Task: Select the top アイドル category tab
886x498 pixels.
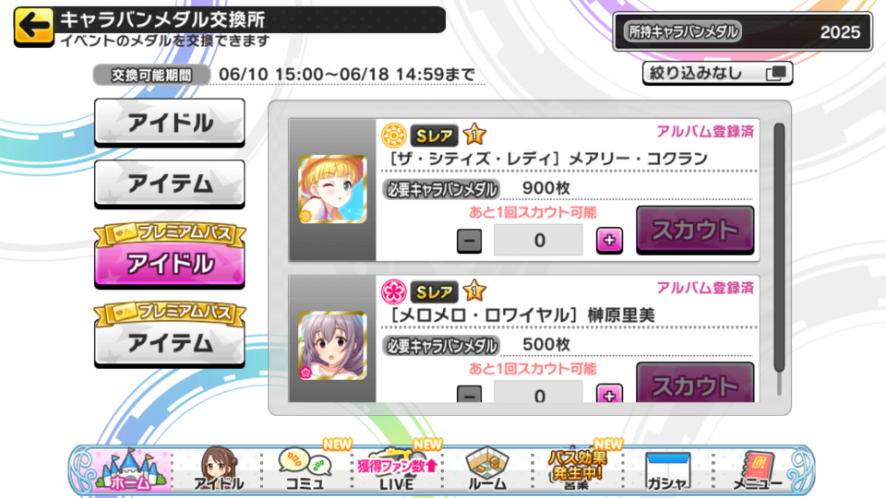Action: click(170, 123)
